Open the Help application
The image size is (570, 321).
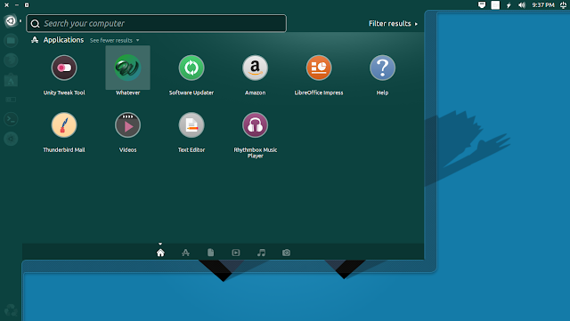[x=382, y=68]
